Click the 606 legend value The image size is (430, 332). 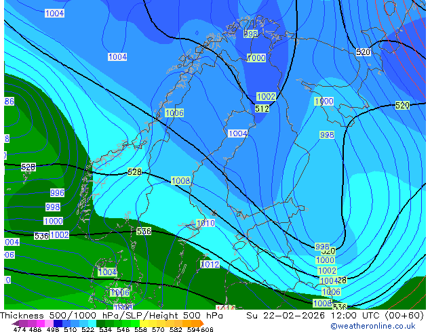click(x=207, y=329)
